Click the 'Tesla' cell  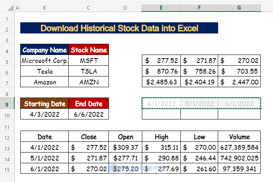[45, 71]
